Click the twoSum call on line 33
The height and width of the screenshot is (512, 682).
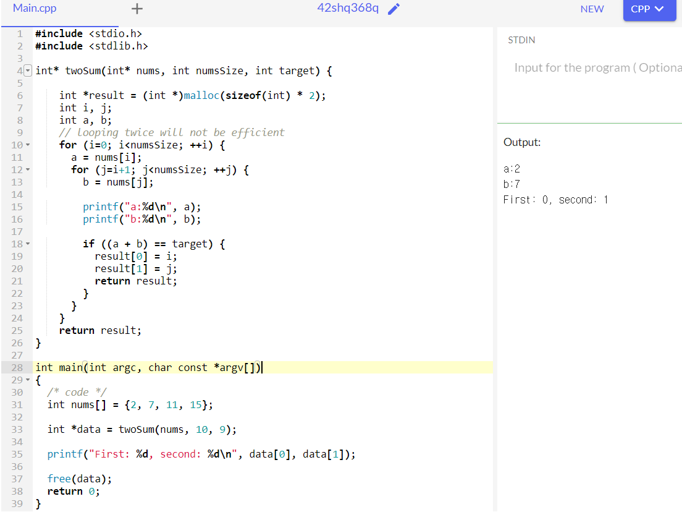[x=177, y=430]
